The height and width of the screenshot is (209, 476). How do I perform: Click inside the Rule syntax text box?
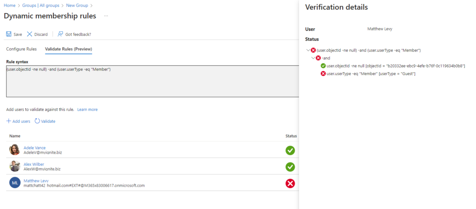point(152,81)
